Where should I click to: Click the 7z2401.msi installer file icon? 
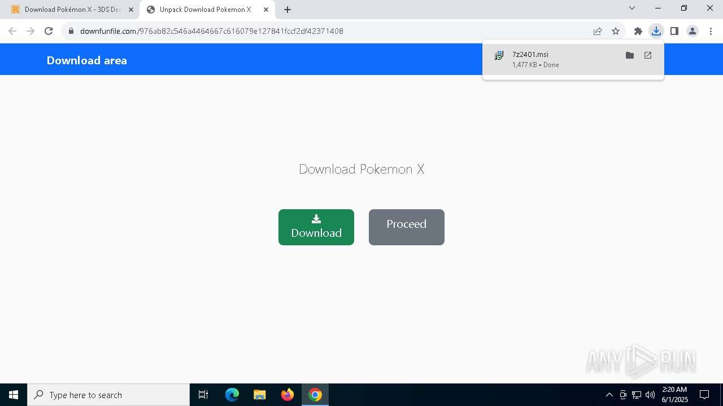(x=499, y=55)
